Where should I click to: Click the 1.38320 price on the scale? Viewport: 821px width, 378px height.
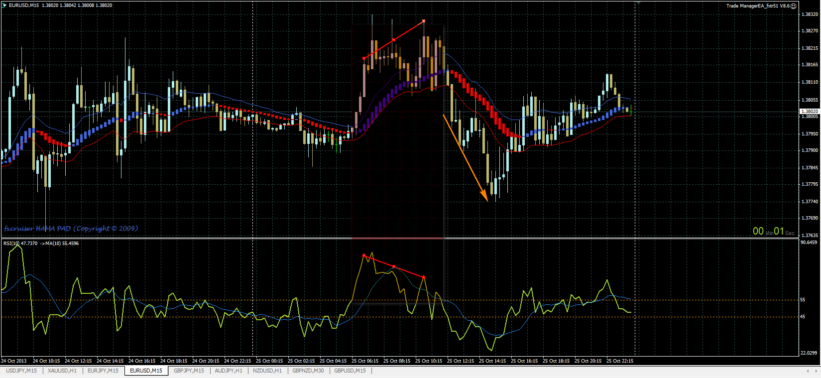[810, 14]
